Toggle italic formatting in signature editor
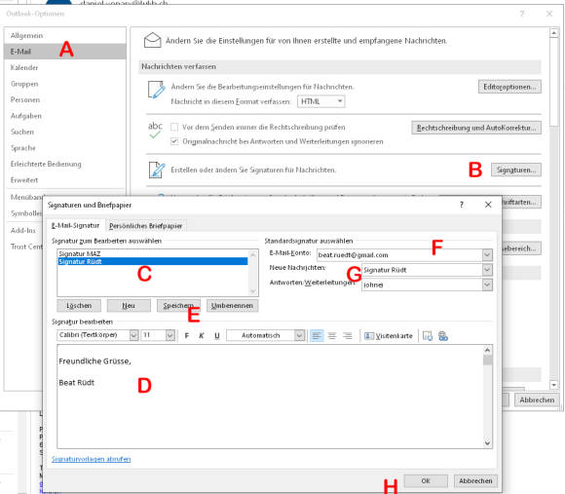This screenshot has height=494, width=565. click(202, 336)
